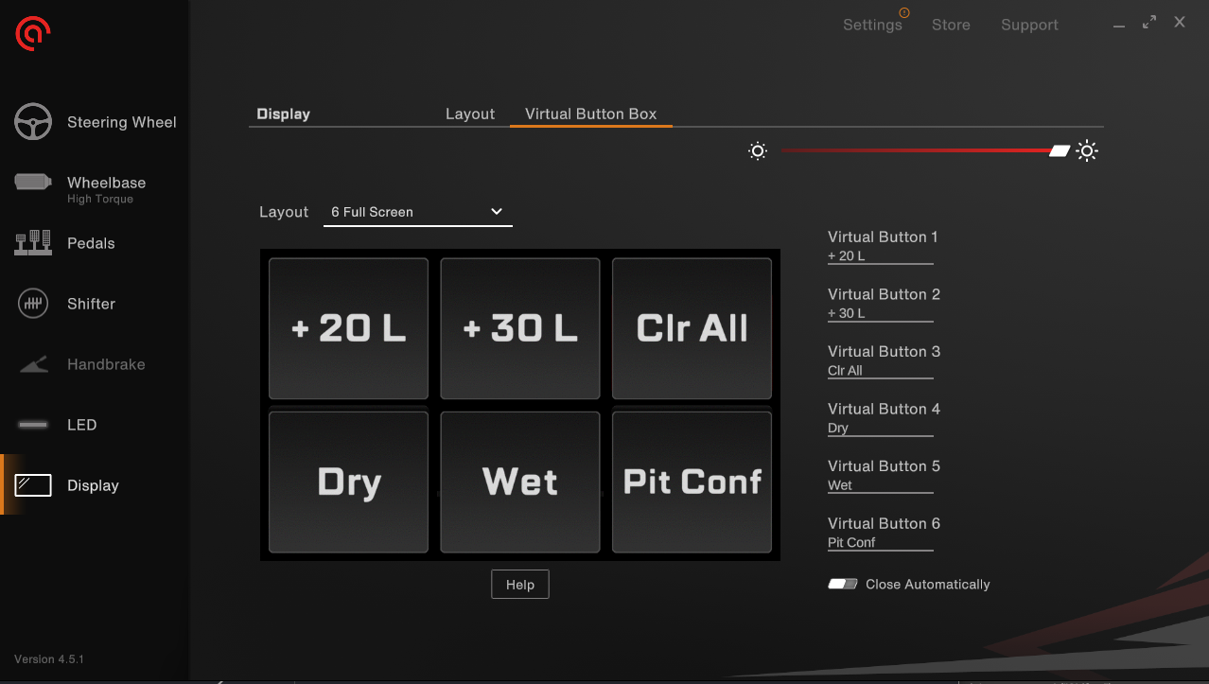Switch to the Virtual Button Box tab
Viewport: 1209px width, 684px height.
(590, 114)
